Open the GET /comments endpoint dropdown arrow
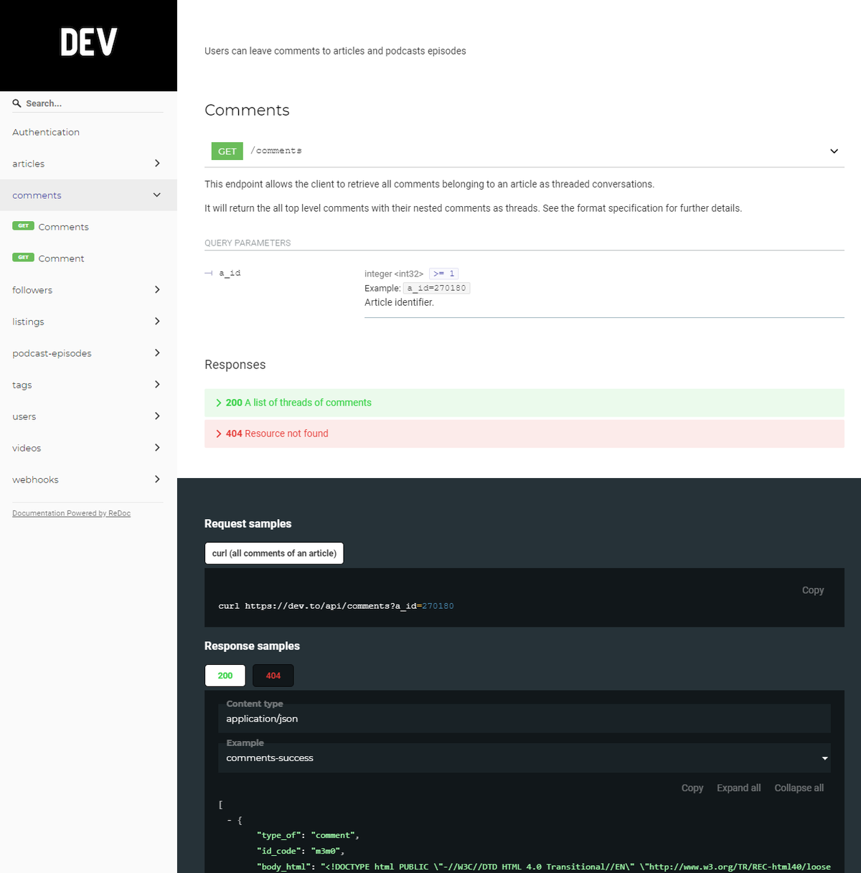 tap(834, 151)
